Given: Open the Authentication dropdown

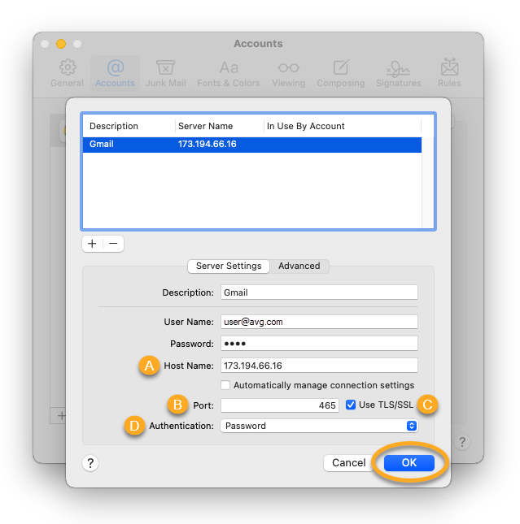Looking at the screenshot, I should [319, 426].
